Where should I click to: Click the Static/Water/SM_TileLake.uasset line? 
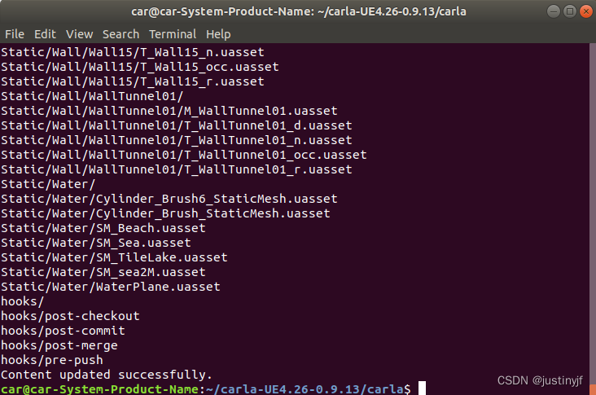pyautogui.click(x=114, y=257)
